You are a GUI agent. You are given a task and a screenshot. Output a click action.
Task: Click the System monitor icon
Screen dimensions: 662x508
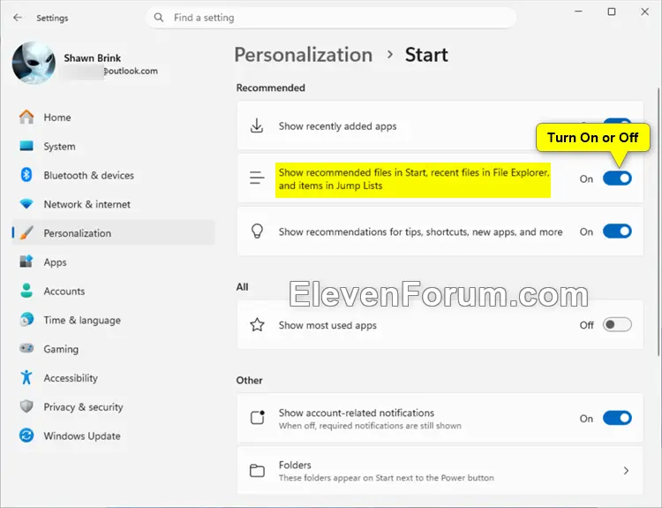coord(26,146)
